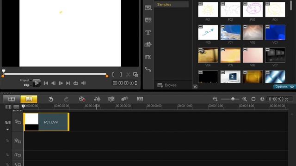This screenshot has height=166, width=296.
Task: Open the Transition library (AB icon)
Action: point(148,20)
